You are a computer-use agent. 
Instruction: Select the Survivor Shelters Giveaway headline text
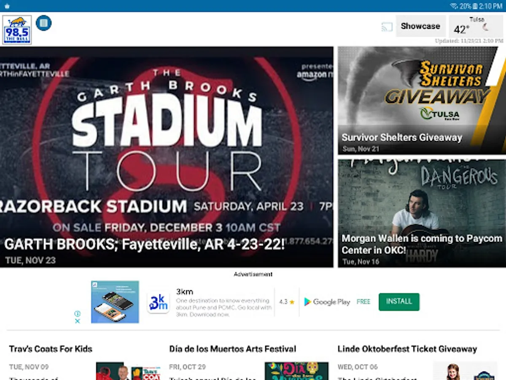[x=402, y=138]
